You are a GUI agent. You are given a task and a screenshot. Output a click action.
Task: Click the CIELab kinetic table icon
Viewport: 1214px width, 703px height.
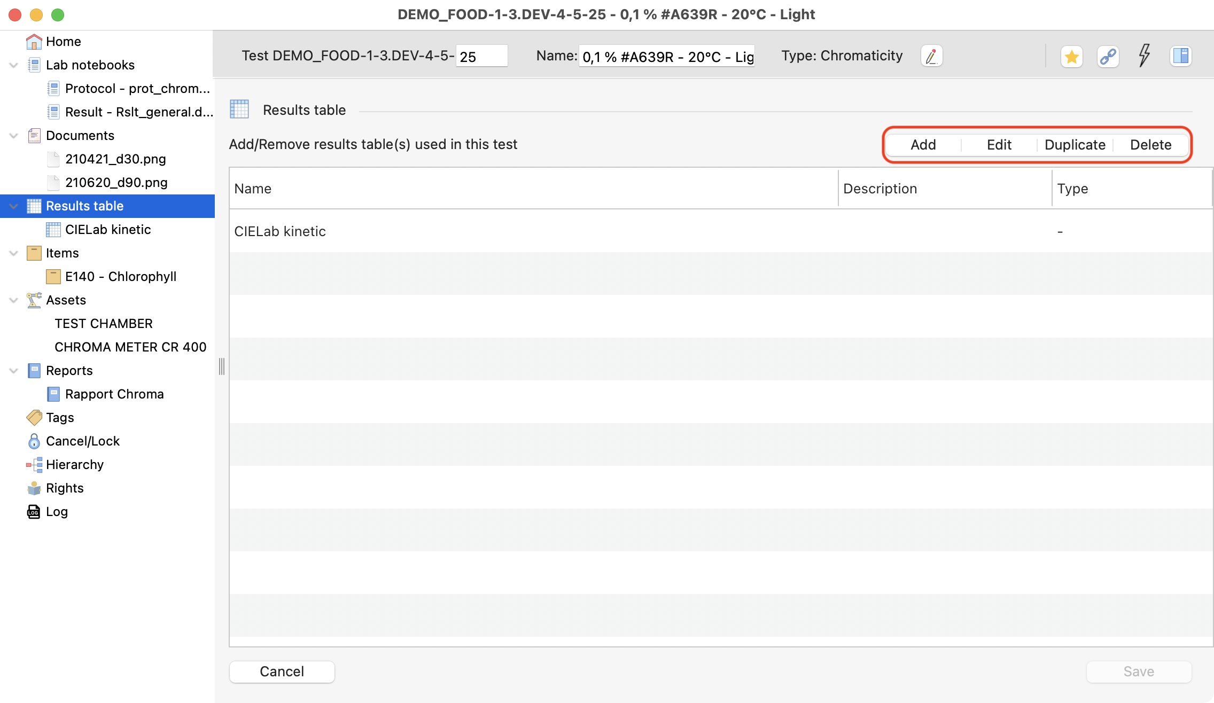[53, 230]
